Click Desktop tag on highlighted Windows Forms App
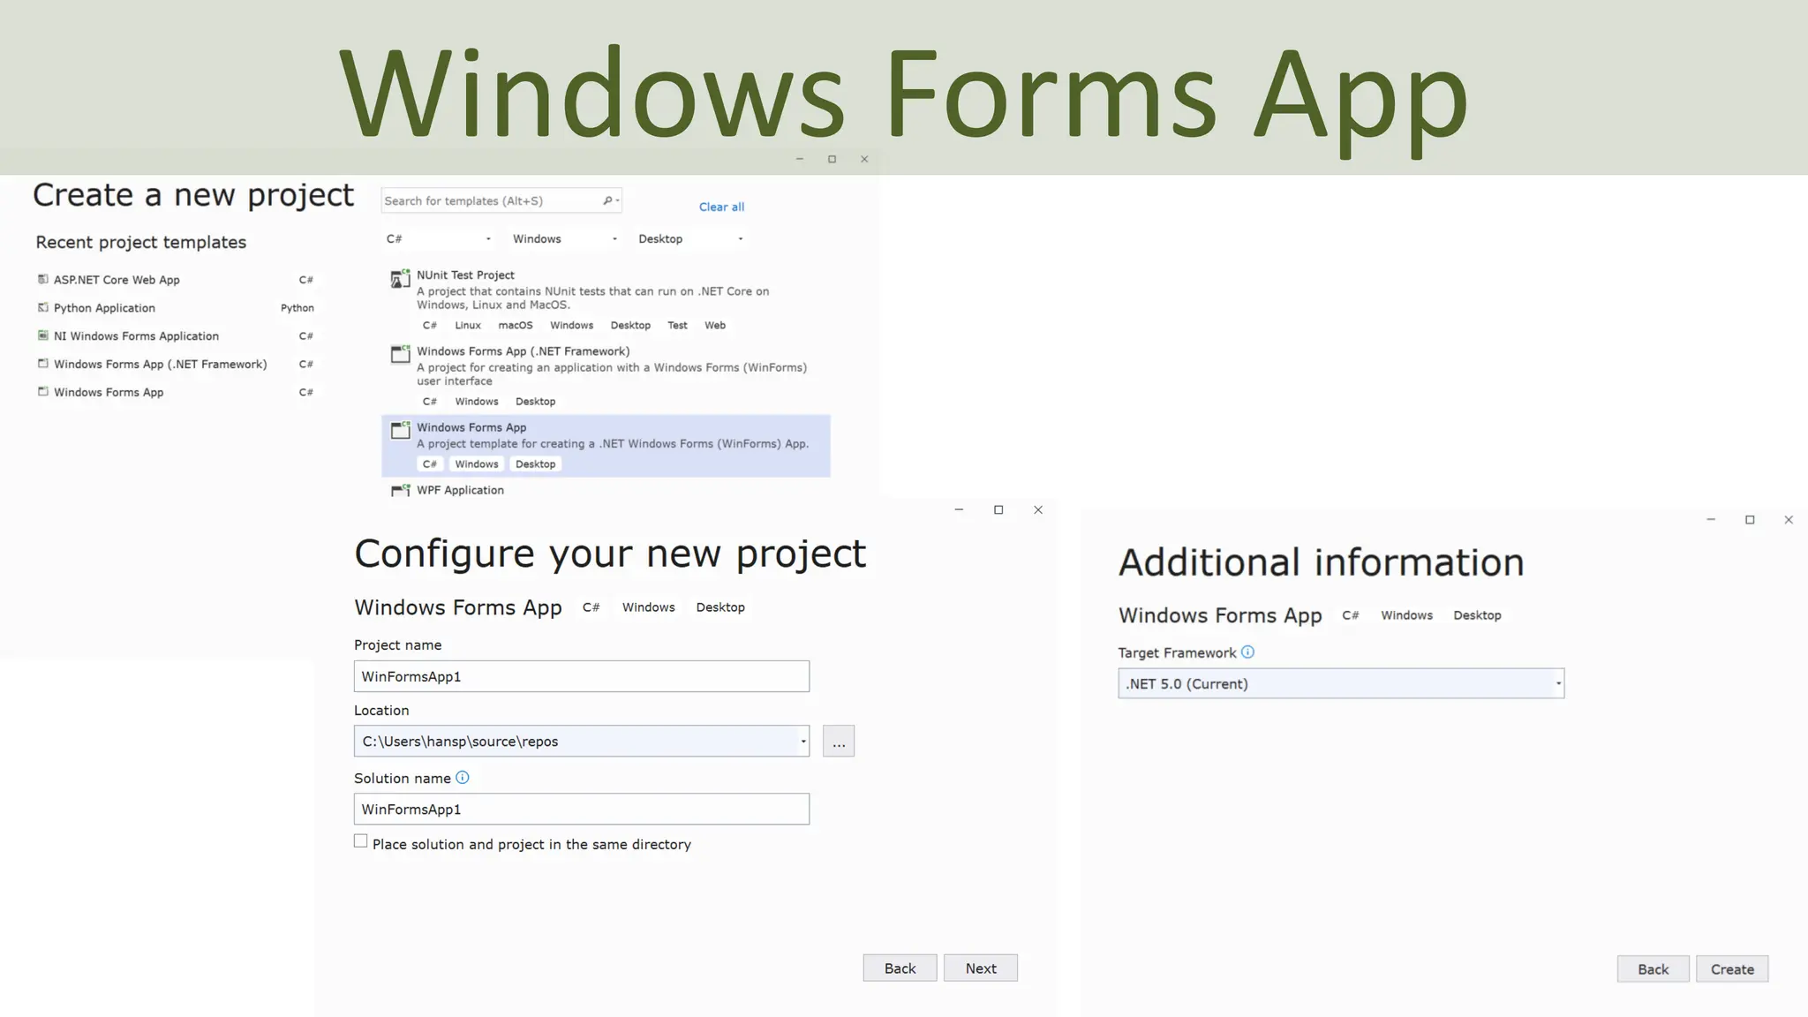The width and height of the screenshot is (1808, 1017). coord(535,464)
